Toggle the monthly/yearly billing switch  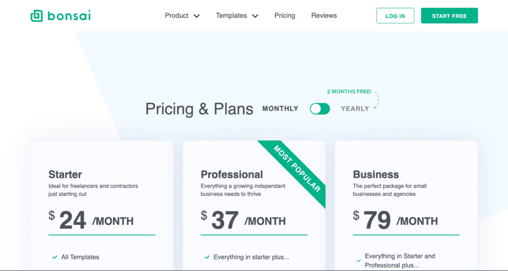tap(320, 109)
